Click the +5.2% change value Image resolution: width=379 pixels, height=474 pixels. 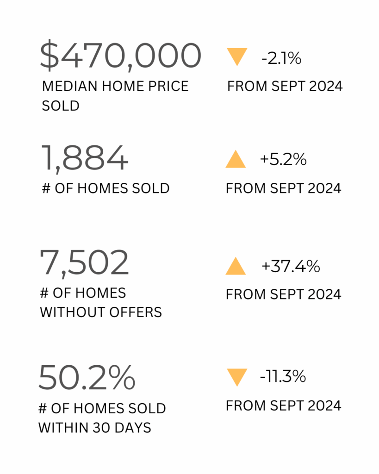point(283,160)
